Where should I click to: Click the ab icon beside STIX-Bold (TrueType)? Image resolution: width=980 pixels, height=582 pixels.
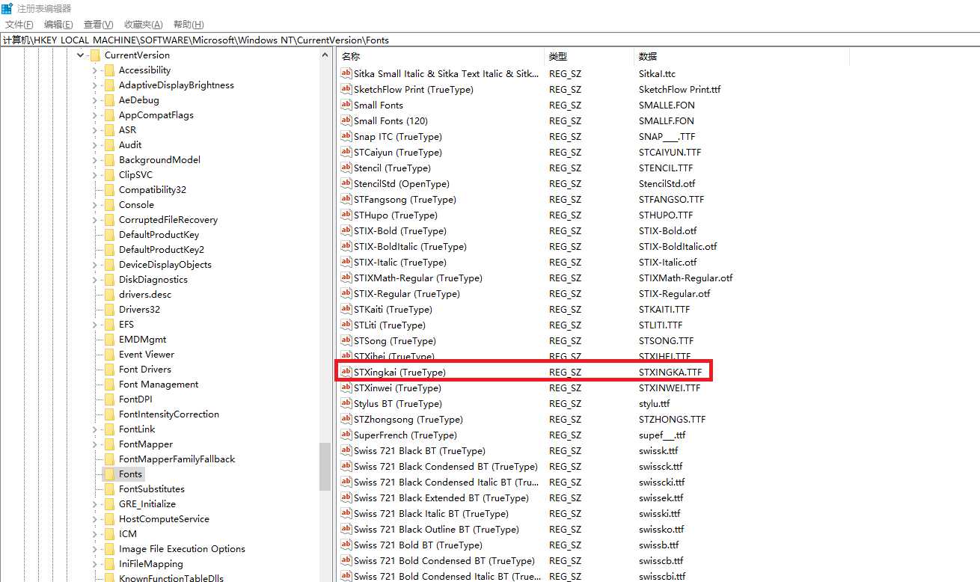coord(346,230)
